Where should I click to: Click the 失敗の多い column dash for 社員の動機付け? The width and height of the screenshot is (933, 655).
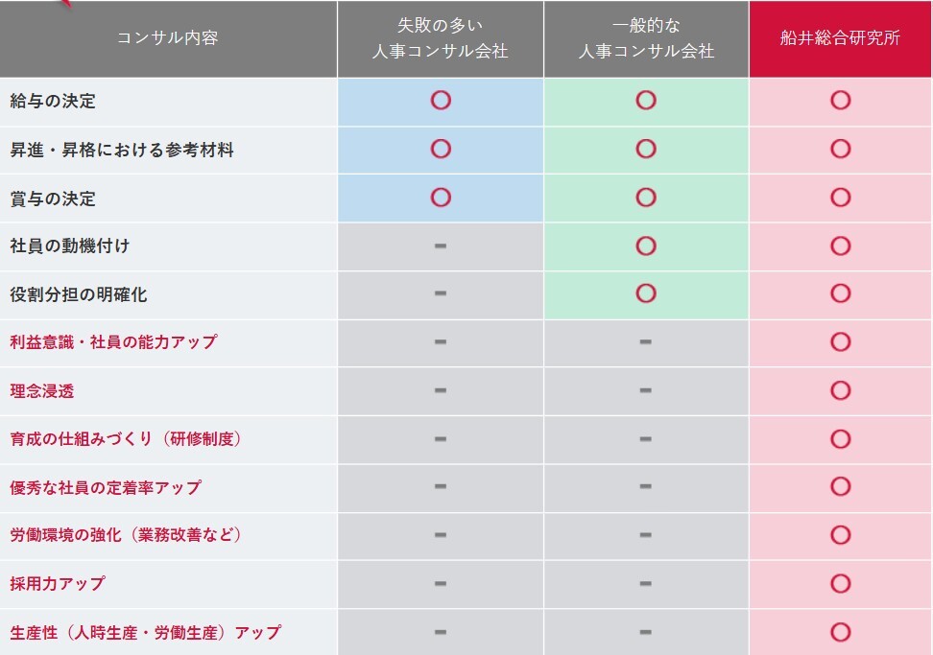pos(441,246)
